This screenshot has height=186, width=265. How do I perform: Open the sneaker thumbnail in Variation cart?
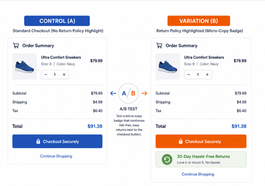tap(168, 66)
